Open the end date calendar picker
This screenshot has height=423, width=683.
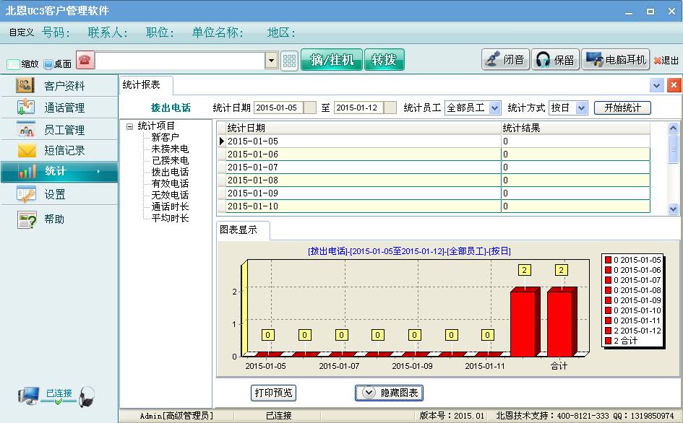(x=390, y=108)
